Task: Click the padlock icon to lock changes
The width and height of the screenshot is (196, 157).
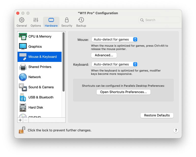Action: point(22,130)
